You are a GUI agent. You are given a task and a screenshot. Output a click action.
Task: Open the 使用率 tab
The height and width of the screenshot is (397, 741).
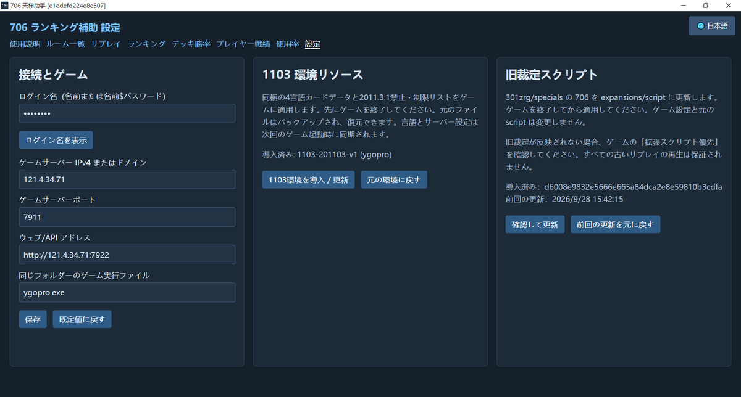point(288,44)
